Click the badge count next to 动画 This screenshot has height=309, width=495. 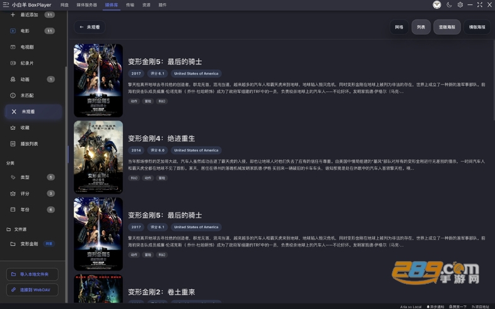51,79
